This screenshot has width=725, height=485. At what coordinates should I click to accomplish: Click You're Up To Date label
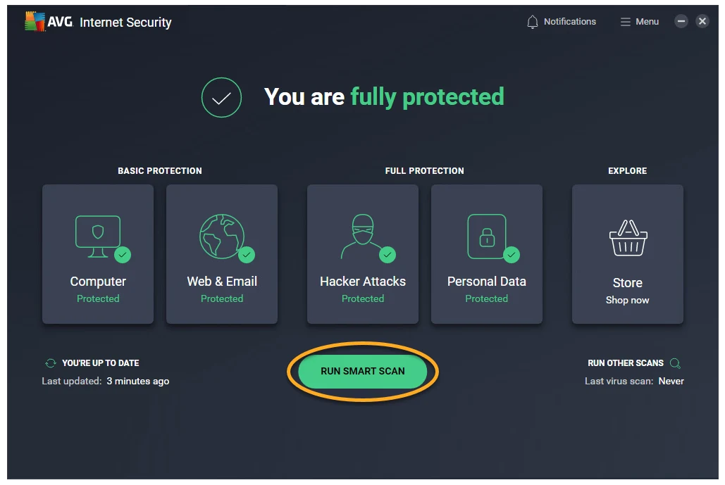(x=100, y=363)
